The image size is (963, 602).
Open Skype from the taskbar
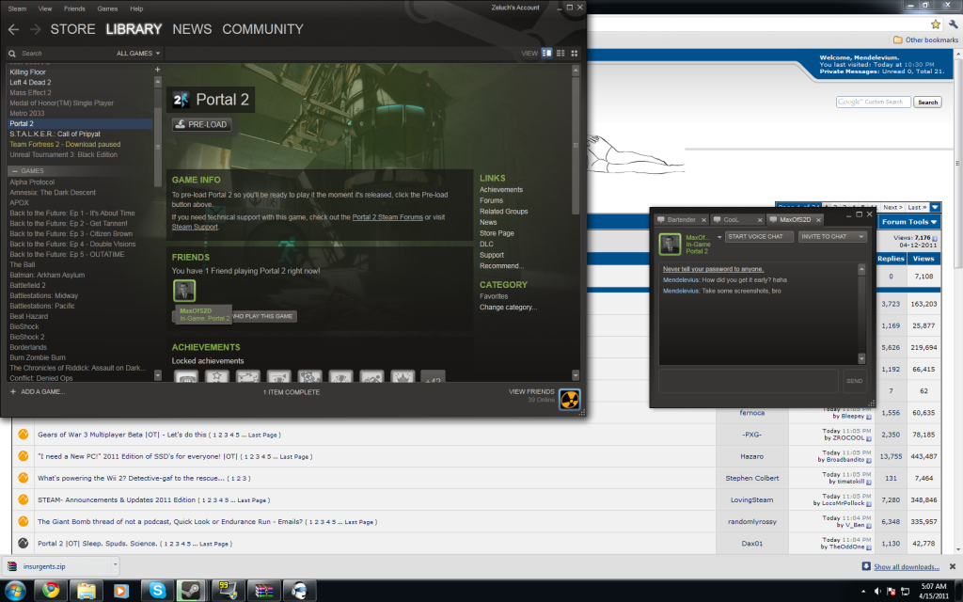tap(157, 591)
